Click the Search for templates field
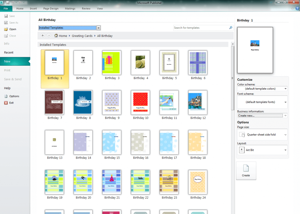The image size is (300, 214). [201, 28]
